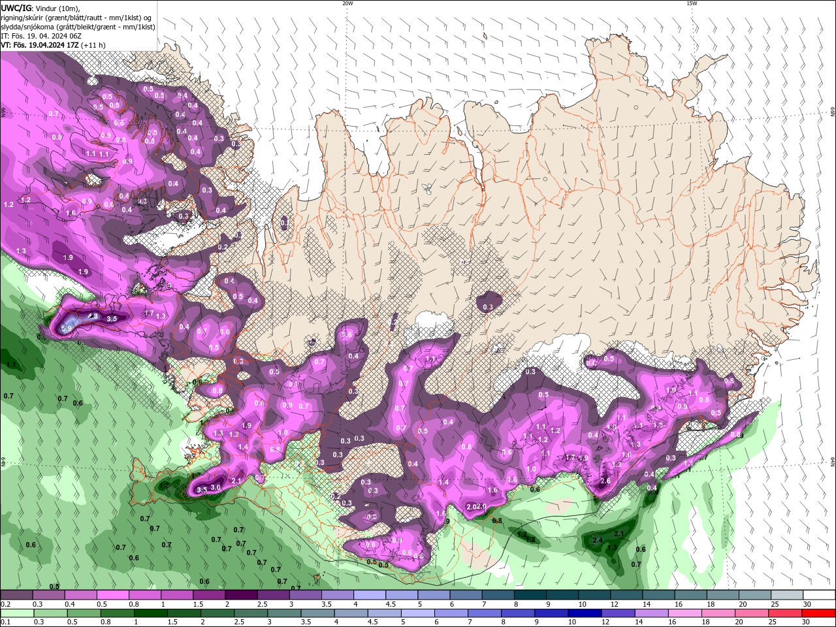Viewport: 836px width, 627px height.
Task: Click the 20W longitude label
Action: pos(347,3)
